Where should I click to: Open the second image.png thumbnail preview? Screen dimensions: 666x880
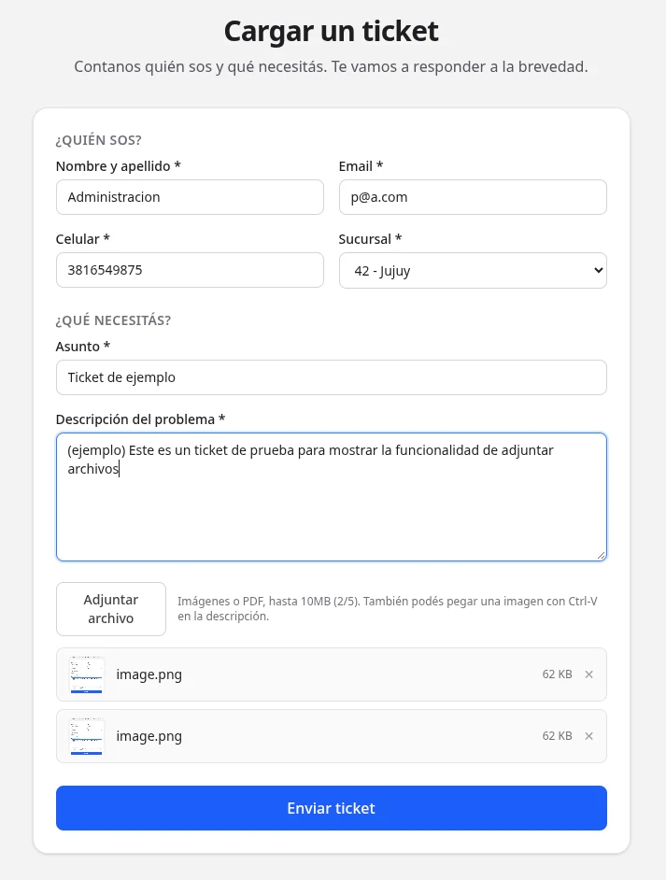[87, 736]
